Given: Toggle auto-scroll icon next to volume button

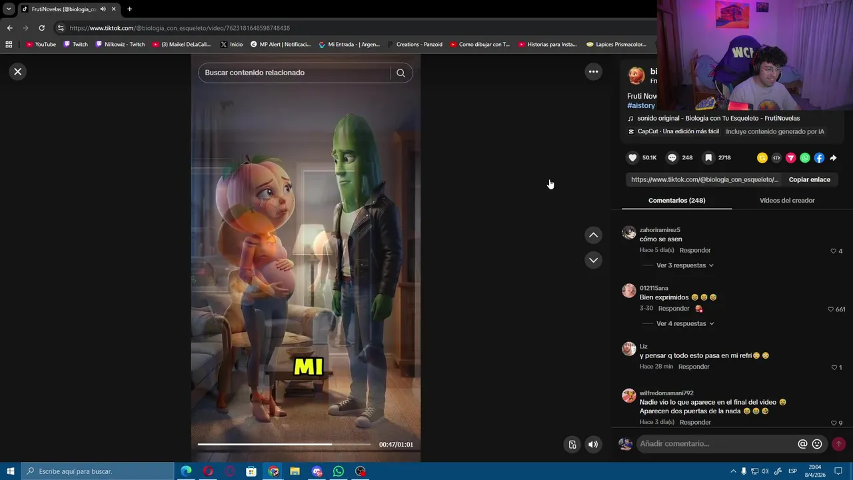Looking at the screenshot, I should (572, 445).
